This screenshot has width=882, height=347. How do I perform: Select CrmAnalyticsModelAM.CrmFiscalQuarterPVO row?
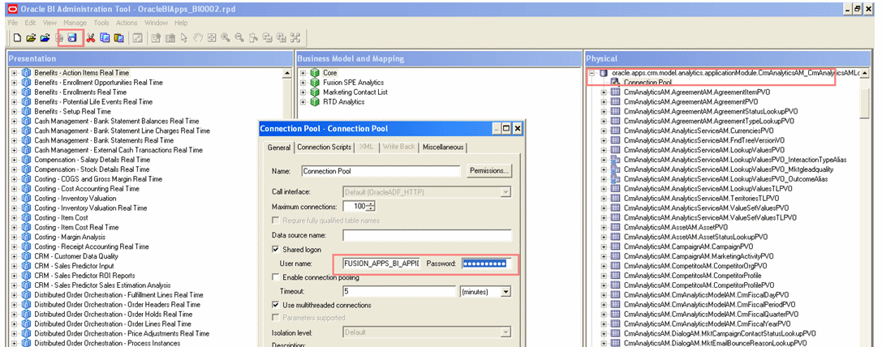[x=711, y=314]
